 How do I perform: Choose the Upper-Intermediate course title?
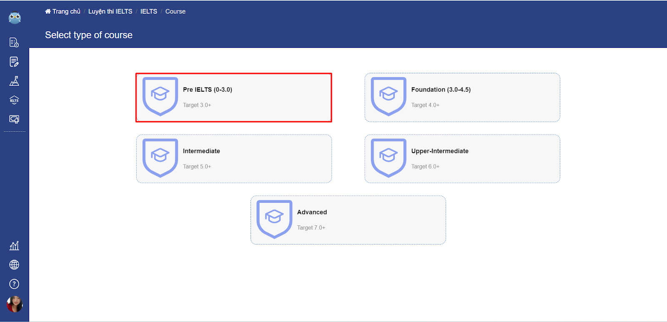pyautogui.click(x=440, y=151)
